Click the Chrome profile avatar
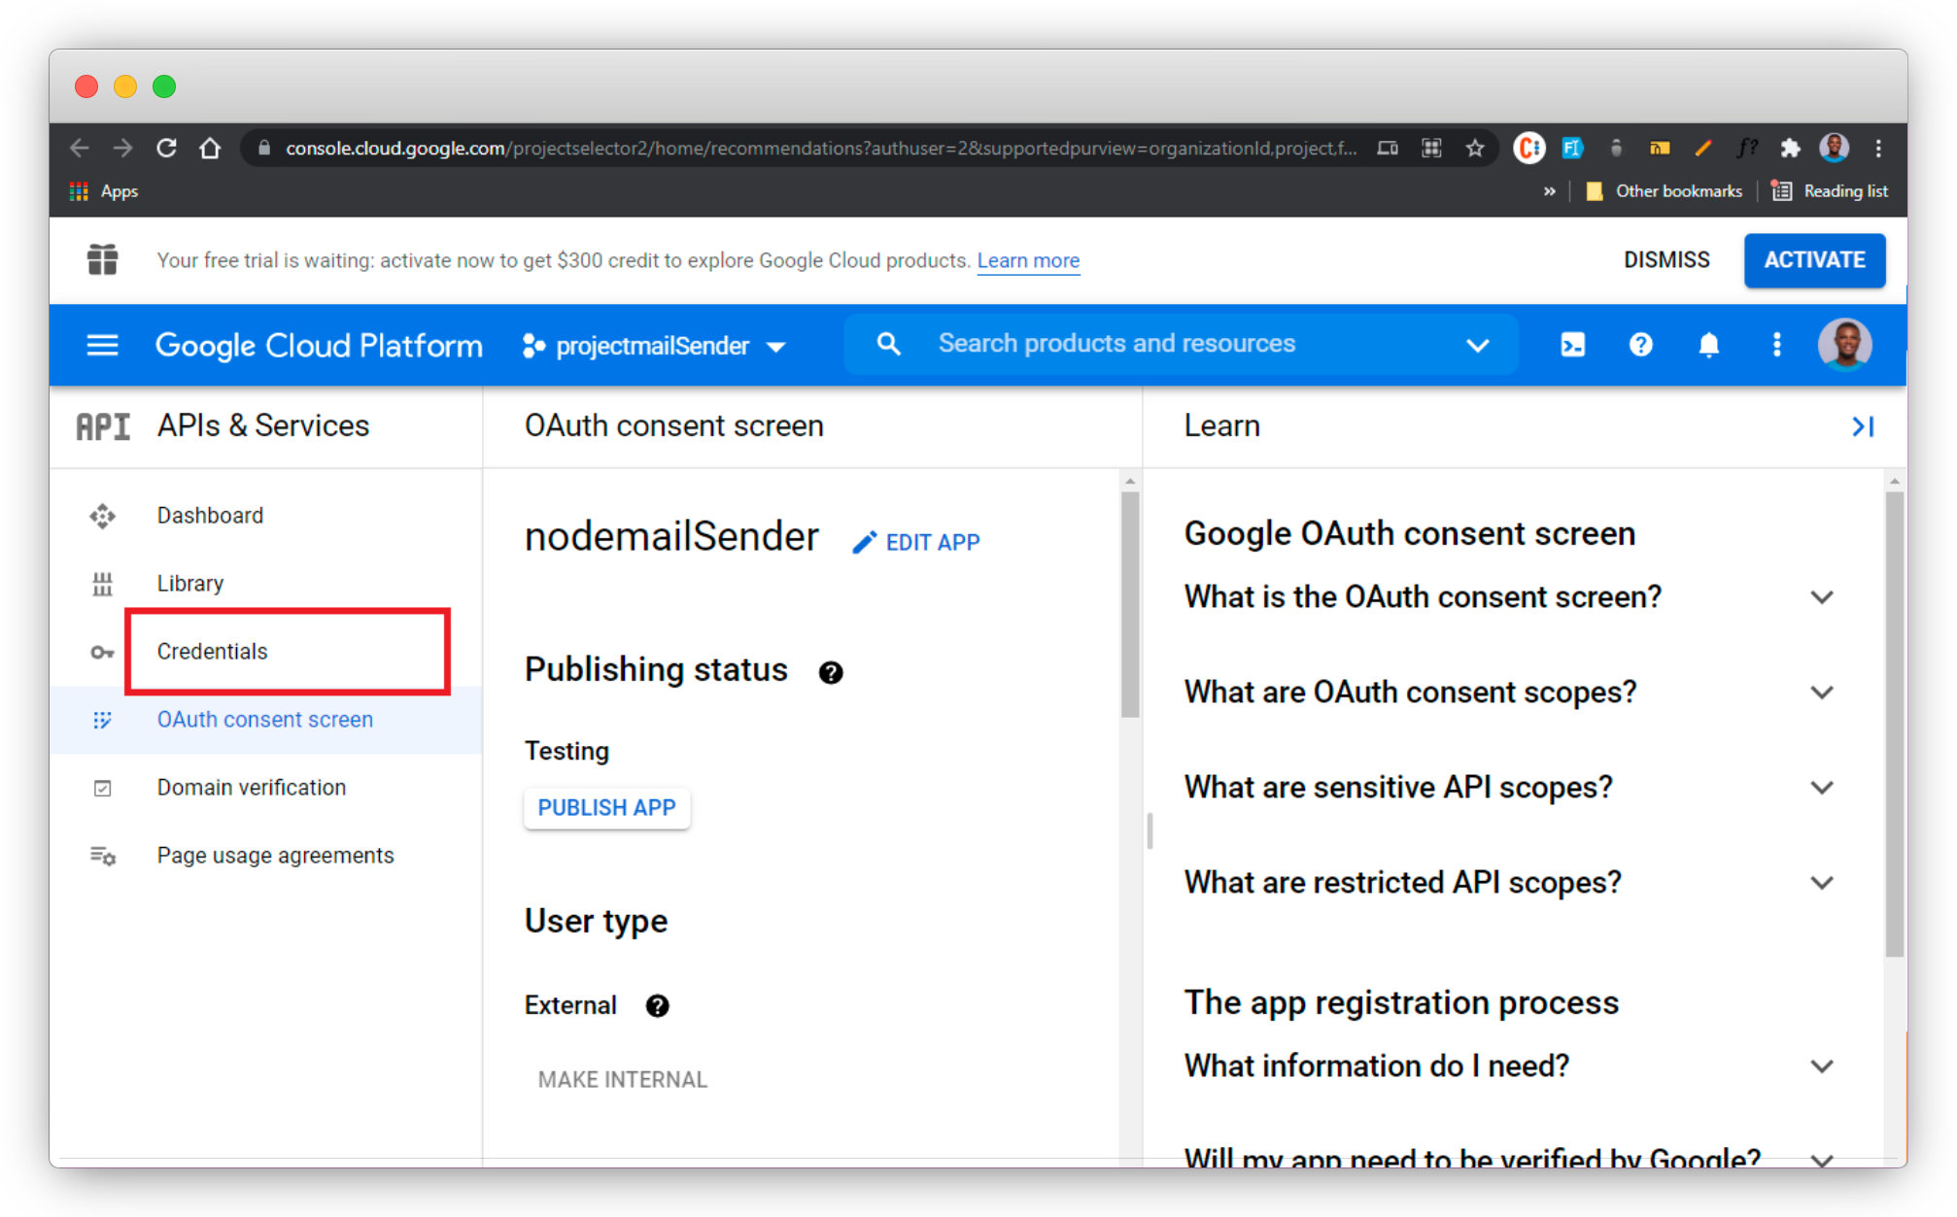Screen dimensions: 1957x1217 pyautogui.click(x=1835, y=148)
